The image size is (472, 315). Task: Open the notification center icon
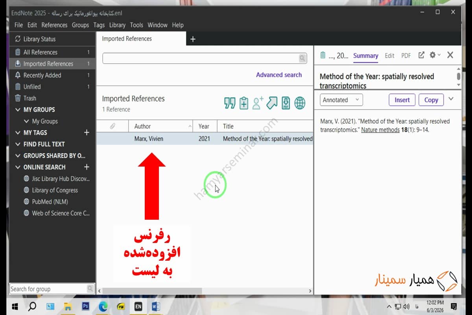tap(454, 306)
